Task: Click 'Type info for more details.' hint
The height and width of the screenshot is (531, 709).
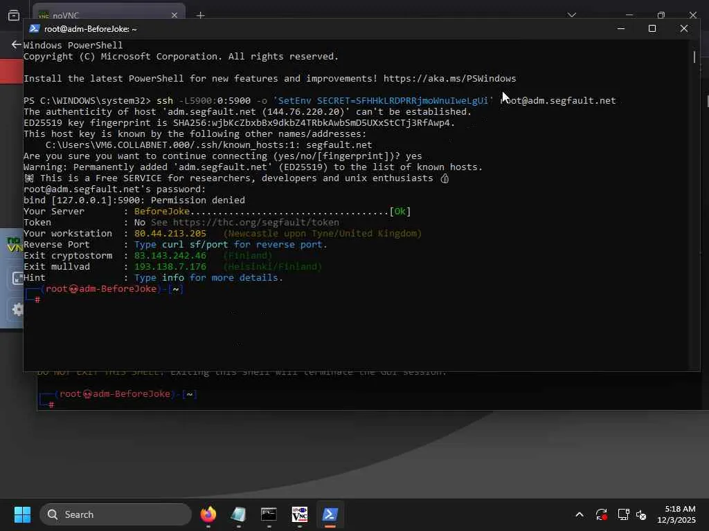Action: click(x=208, y=278)
